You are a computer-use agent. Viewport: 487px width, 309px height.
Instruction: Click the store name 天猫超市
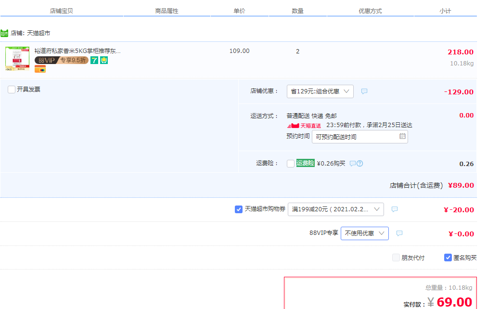[x=38, y=33]
